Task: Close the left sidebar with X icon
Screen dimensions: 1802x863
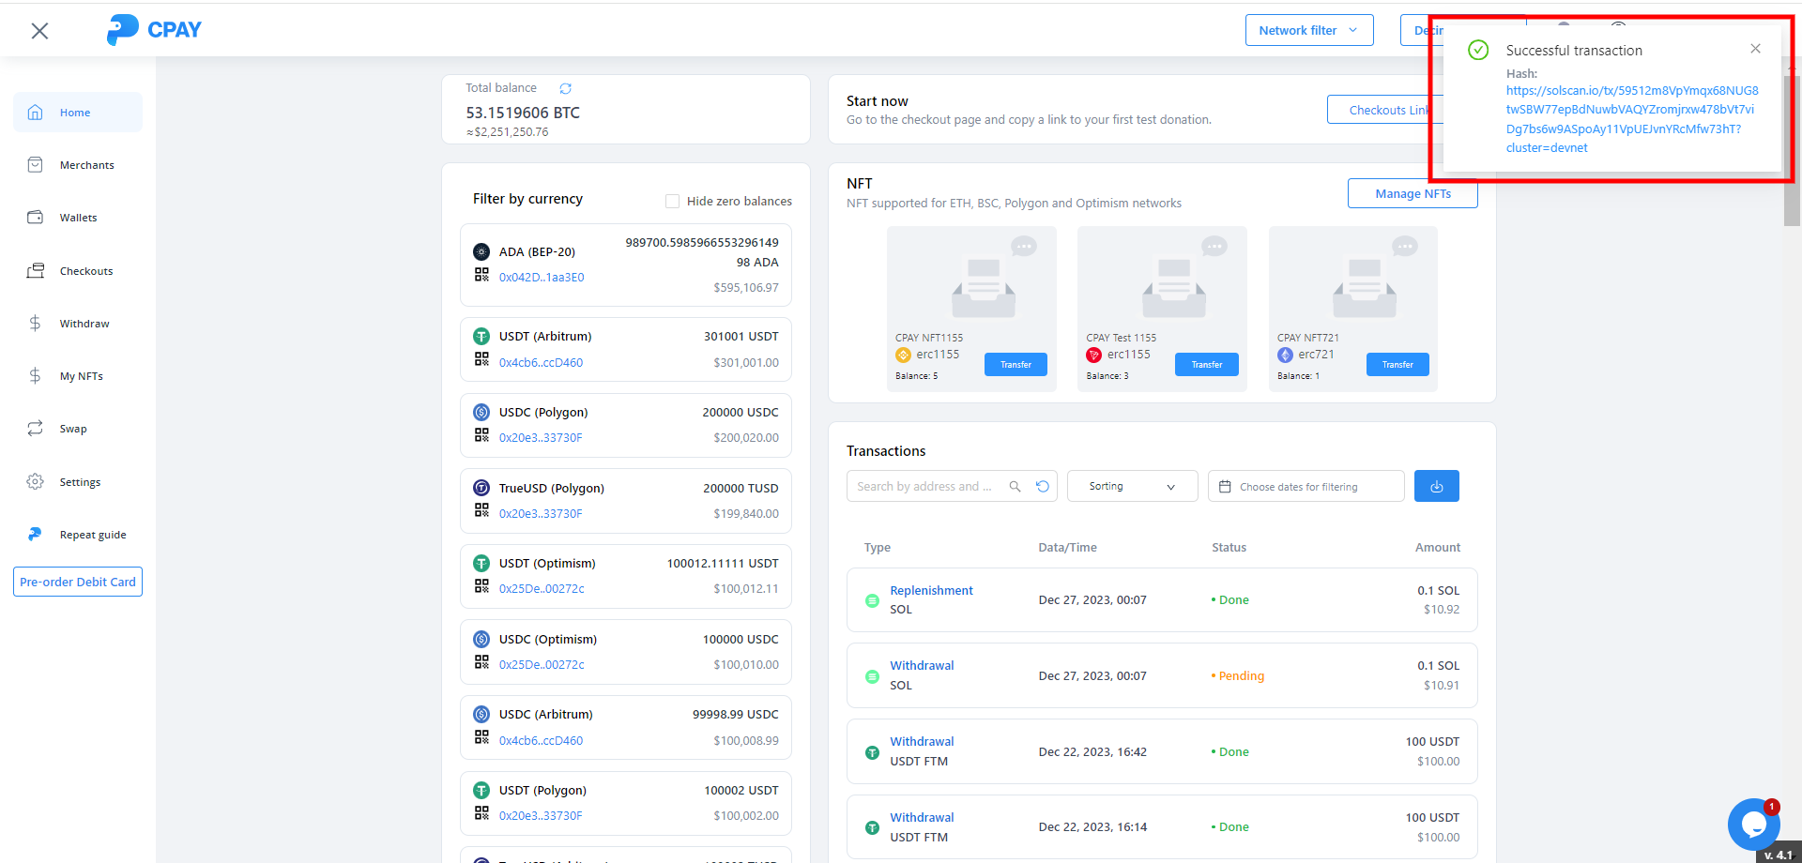Action: click(39, 31)
